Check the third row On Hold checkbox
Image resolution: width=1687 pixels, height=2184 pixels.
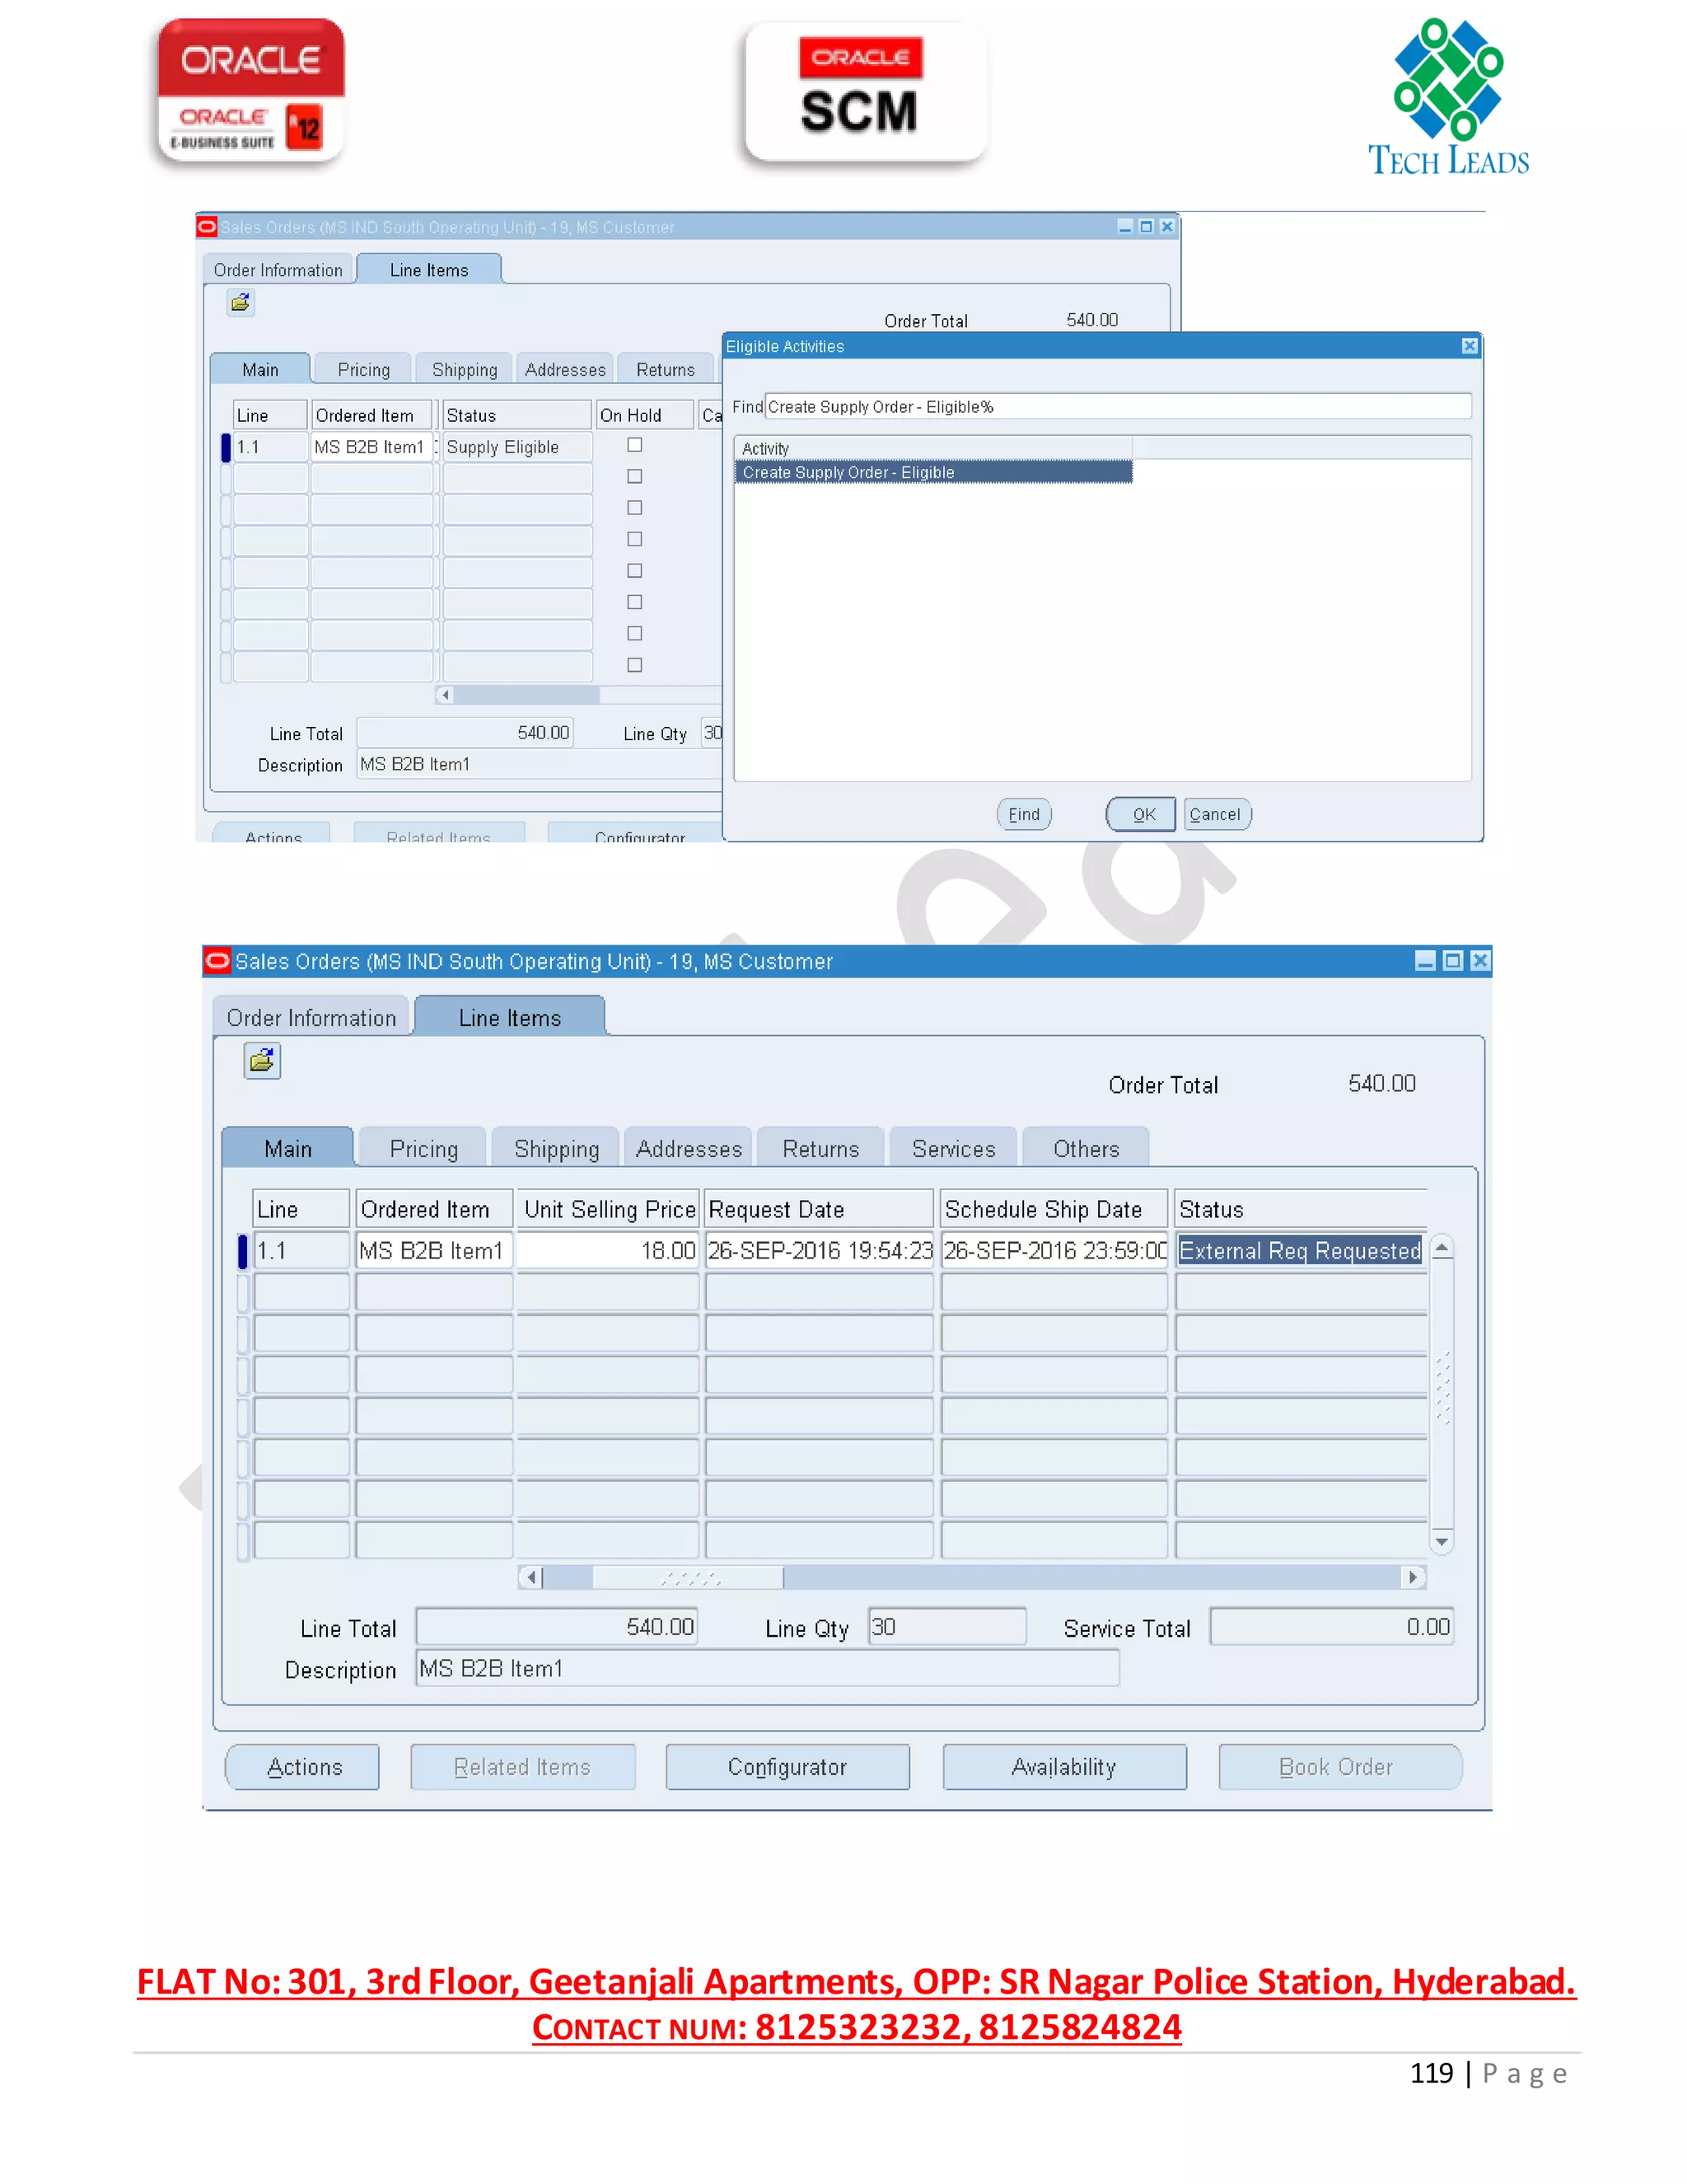pos(634,508)
